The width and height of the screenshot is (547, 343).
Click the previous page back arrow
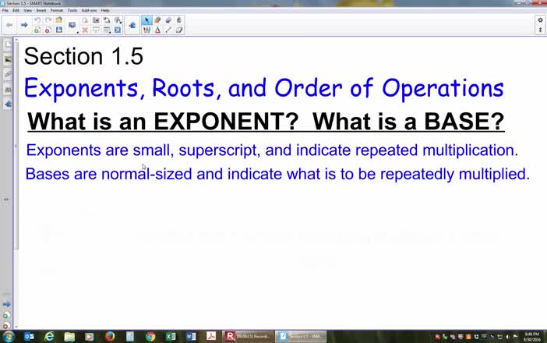(x=9, y=25)
